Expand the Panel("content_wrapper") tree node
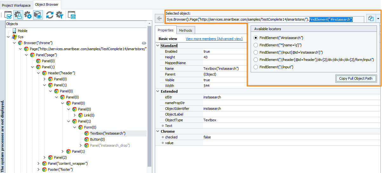 click(38, 163)
